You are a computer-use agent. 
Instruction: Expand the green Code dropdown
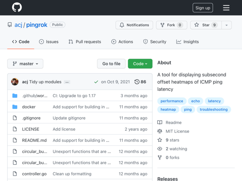[x=140, y=64]
